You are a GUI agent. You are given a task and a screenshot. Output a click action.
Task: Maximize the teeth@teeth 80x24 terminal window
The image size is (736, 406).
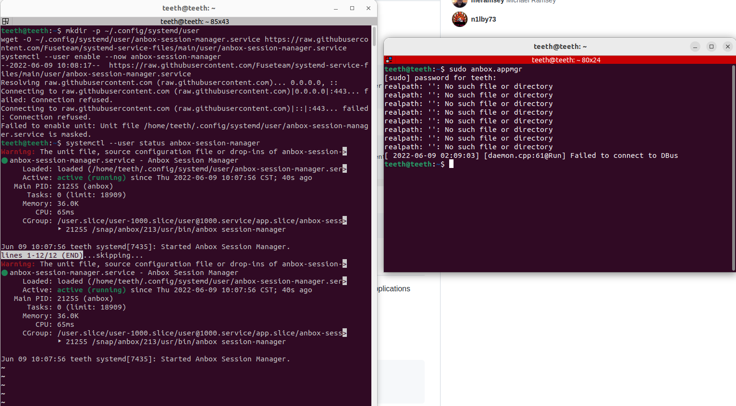click(711, 47)
